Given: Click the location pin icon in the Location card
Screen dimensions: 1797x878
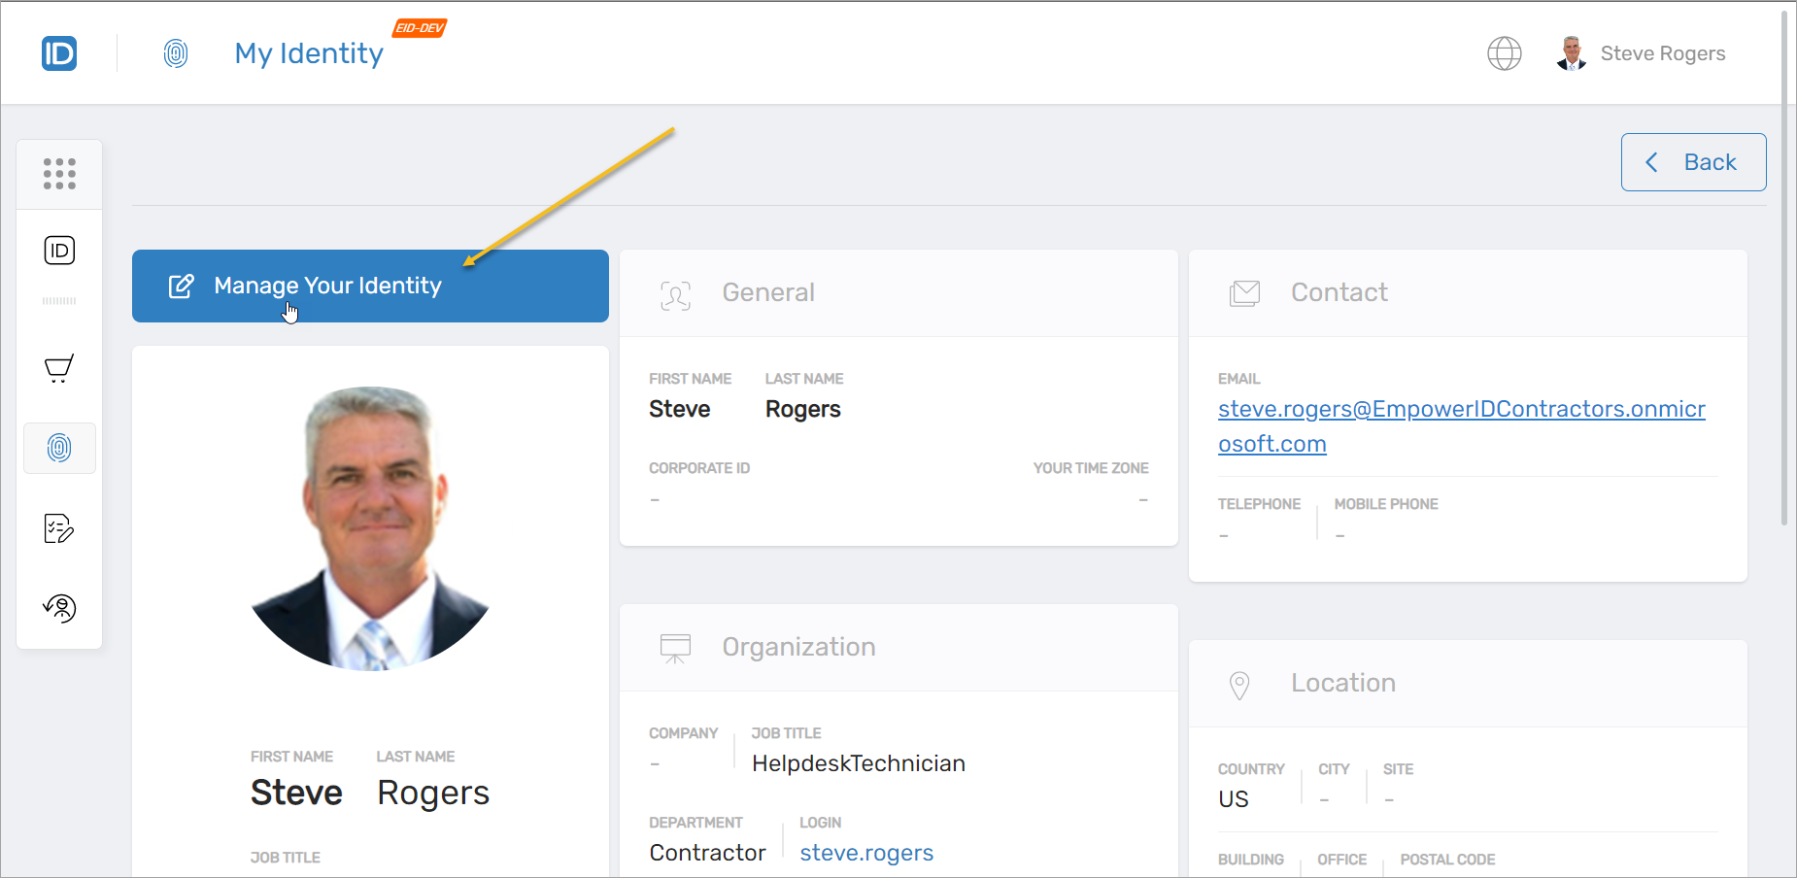Looking at the screenshot, I should pyautogui.click(x=1239, y=684).
